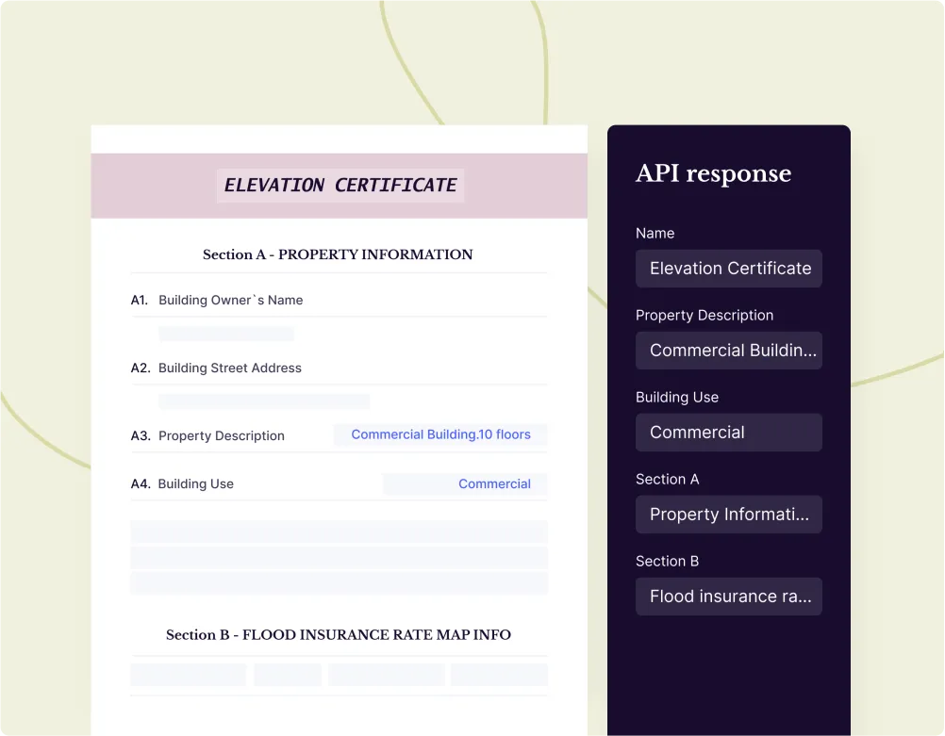Click the Section B Flood Insurance heading
945x736 pixels.
pos(338,635)
